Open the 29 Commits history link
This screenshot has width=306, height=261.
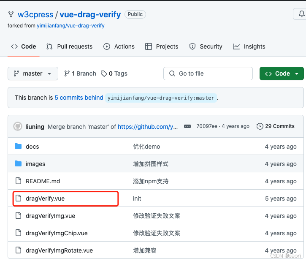click(x=275, y=126)
